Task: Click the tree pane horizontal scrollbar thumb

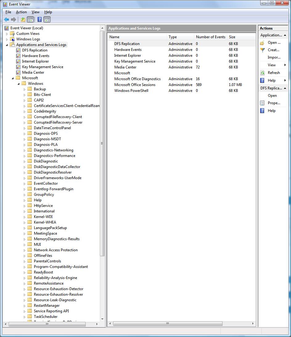Action: pyautogui.click(x=47, y=324)
